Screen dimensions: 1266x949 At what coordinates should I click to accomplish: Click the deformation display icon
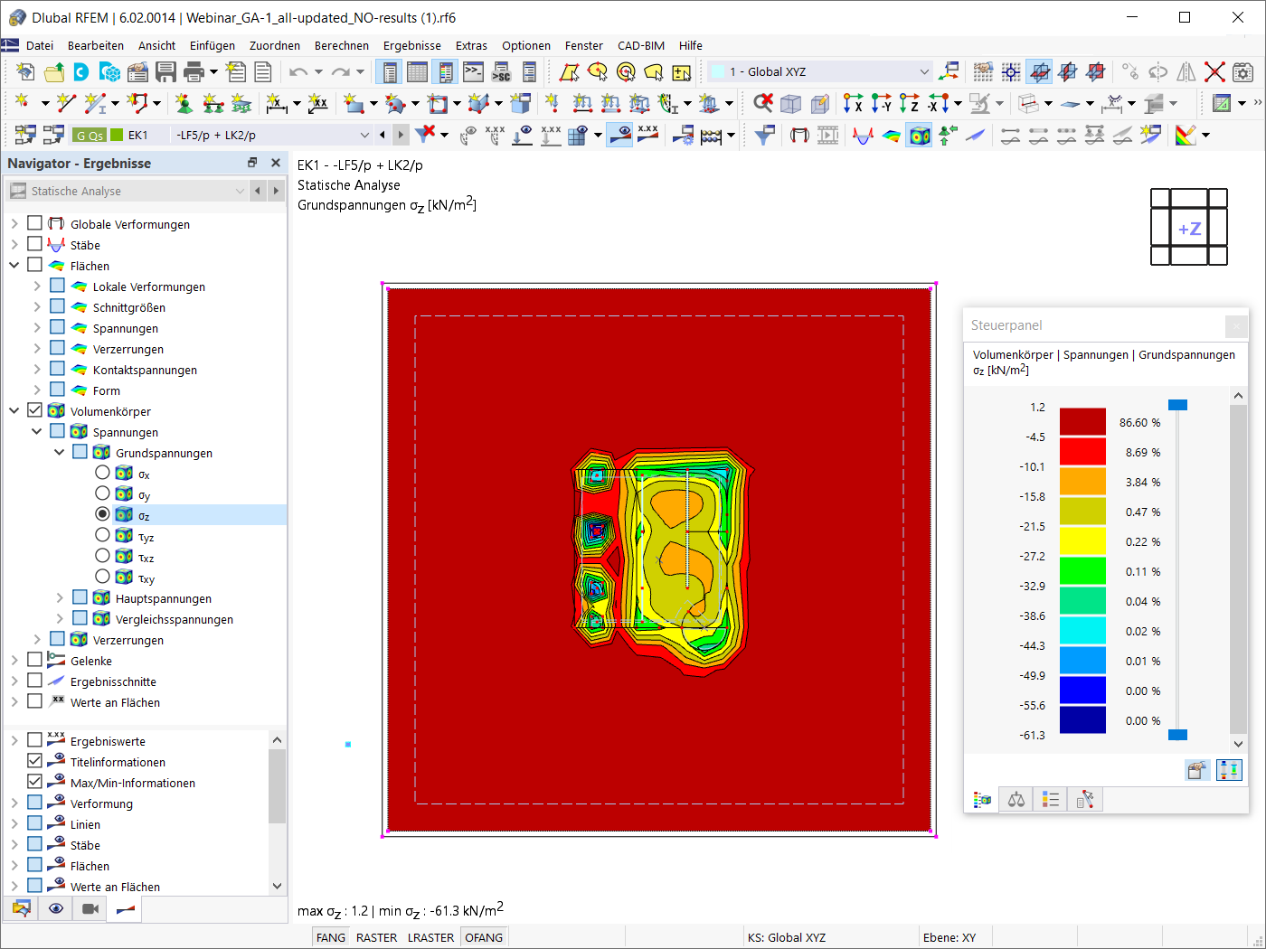799,135
